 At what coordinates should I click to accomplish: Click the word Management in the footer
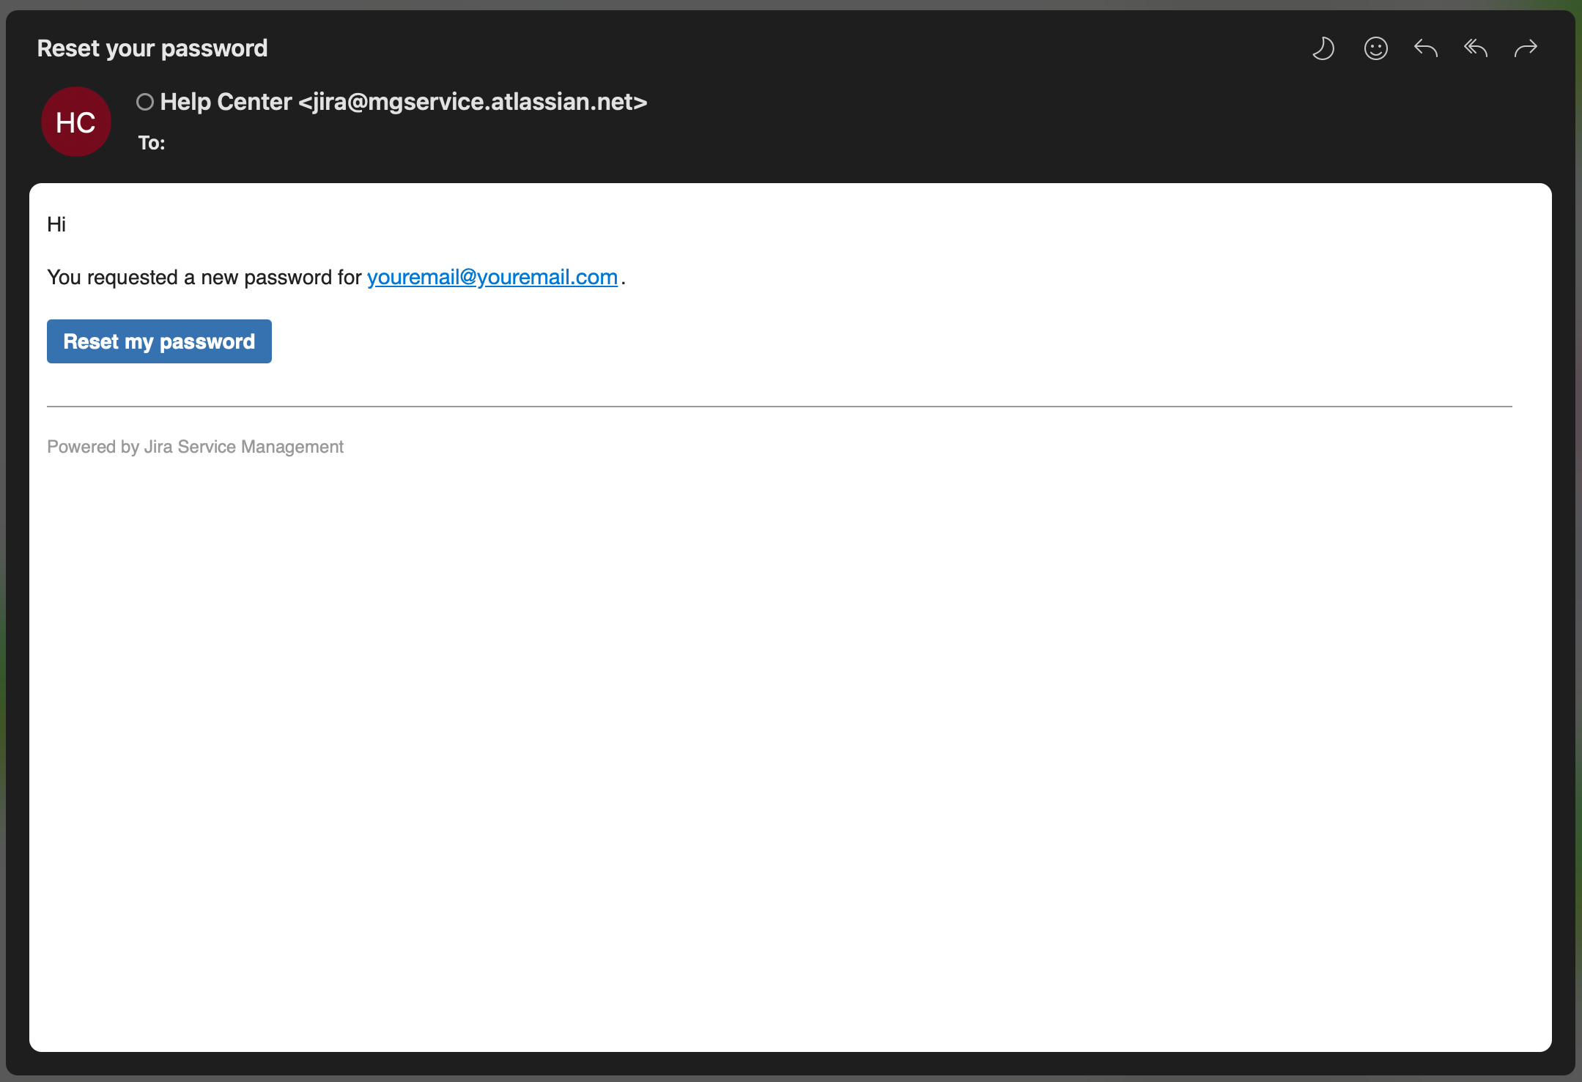[292, 447]
